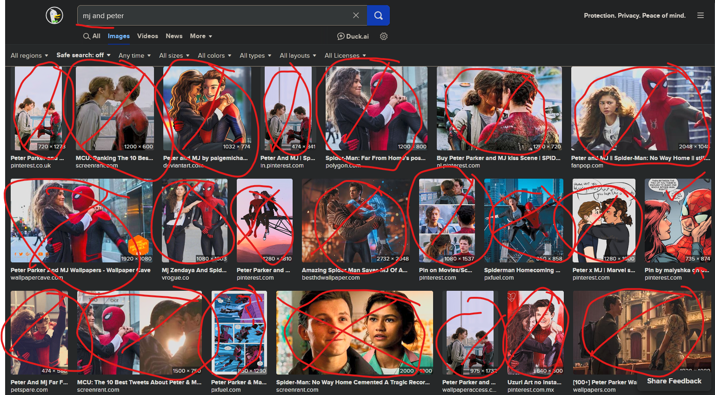The image size is (715, 395).
Task: Click the wallpapercave.com source link
Action: pyautogui.click(x=37, y=277)
